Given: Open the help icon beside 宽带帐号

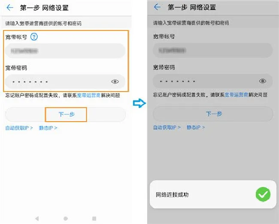Looking at the screenshot, I should coord(34,37).
